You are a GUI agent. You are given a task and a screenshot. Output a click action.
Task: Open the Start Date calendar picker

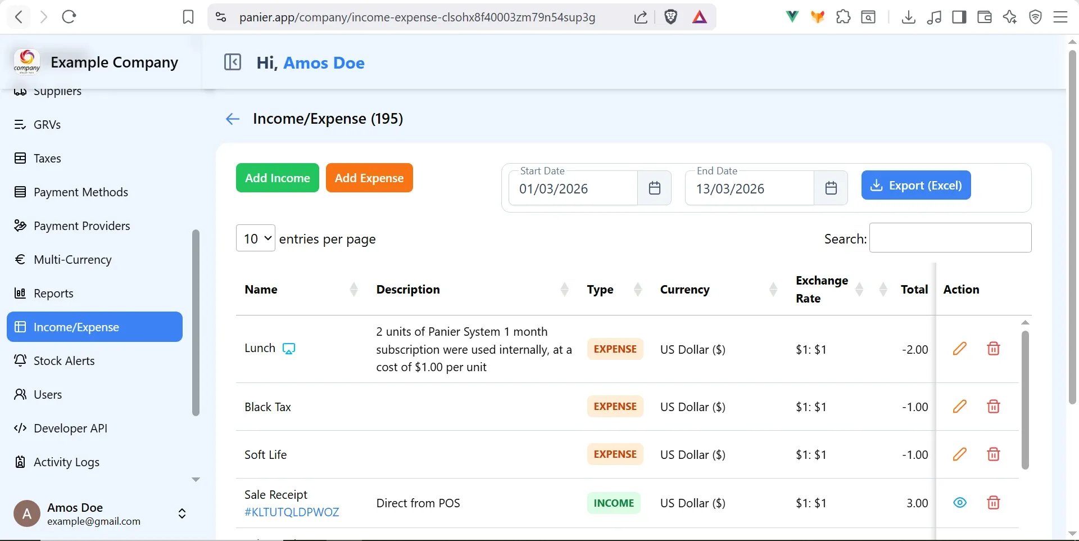point(655,188)
